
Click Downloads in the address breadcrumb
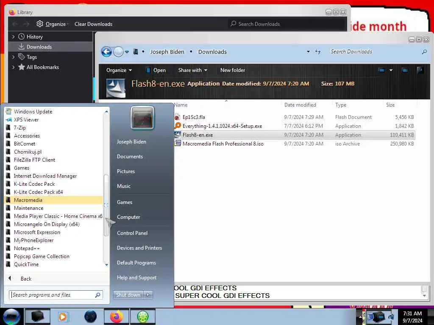coord(212,52)
